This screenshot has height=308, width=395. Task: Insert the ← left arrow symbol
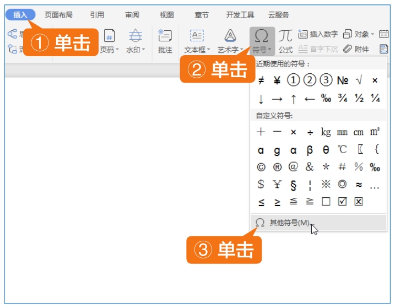[310, 99]
